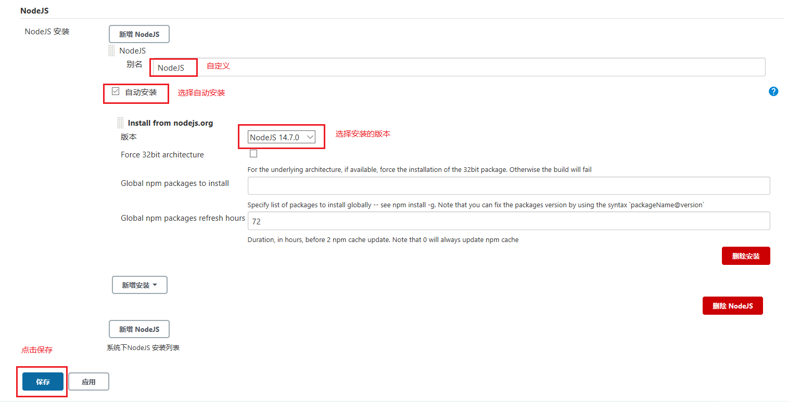Click the red 删除安装 button

pyautogui.click(x=746, y=256)
